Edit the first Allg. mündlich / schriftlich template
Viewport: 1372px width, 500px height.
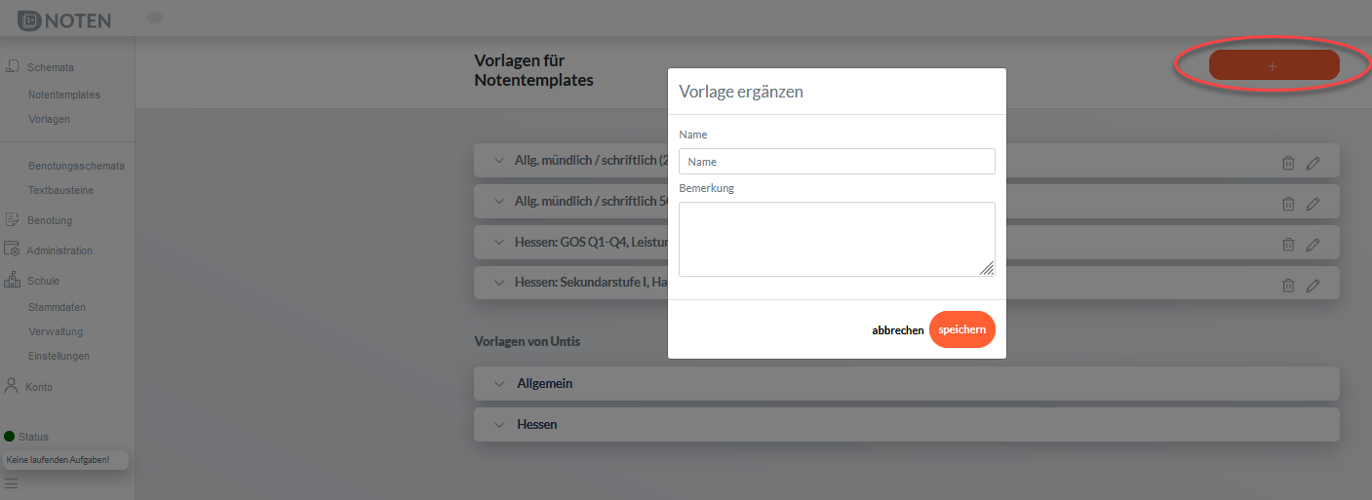(x=1313, y=163)
